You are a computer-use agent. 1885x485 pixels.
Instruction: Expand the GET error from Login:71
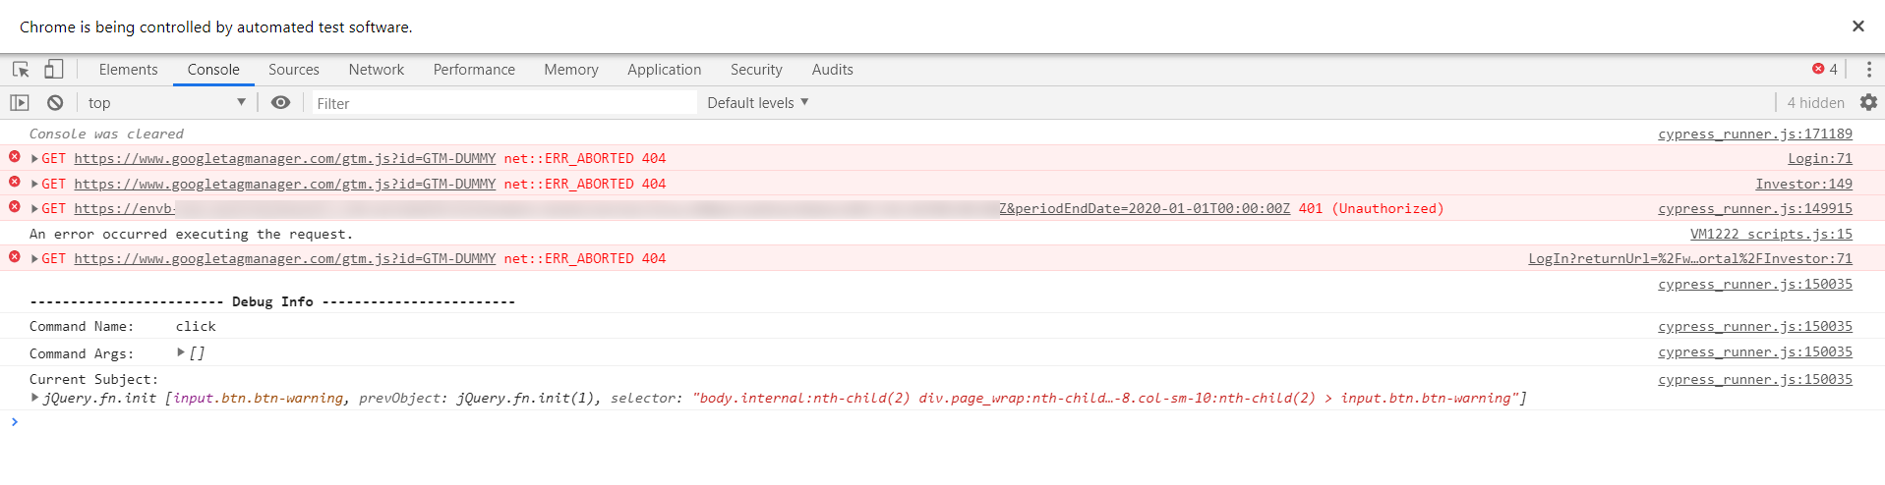click(x=35, y=159)
